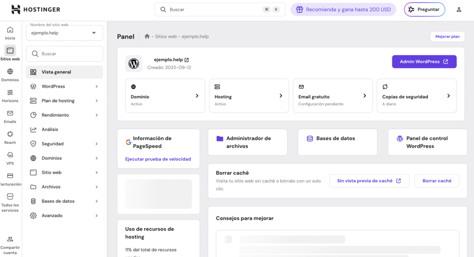Open Compartir cuenta icon
Image resolution: width=474 pixels, height=257 pixels.
tap(10, 239)
